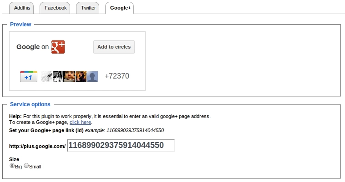The height and width of the screenshot is (182, 345).
Task: Open the second follower avatar thumbnail
Action: [x=58, y=77]
